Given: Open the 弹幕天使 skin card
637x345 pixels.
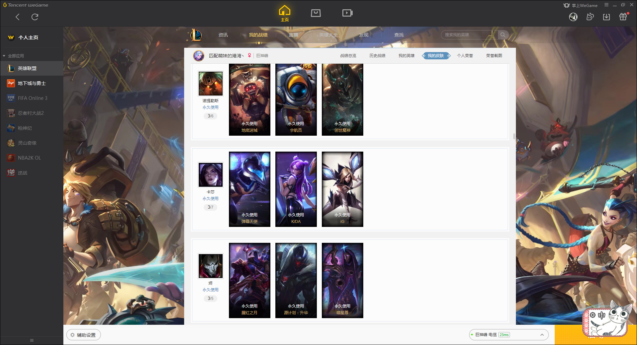Looking at the screenshot, I should point(249,189).
